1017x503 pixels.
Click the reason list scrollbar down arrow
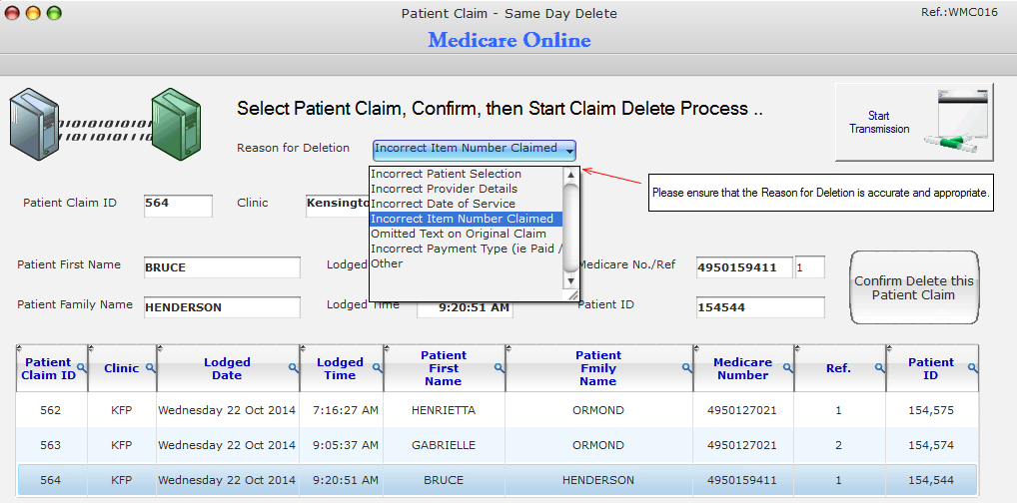click(570, 280)
